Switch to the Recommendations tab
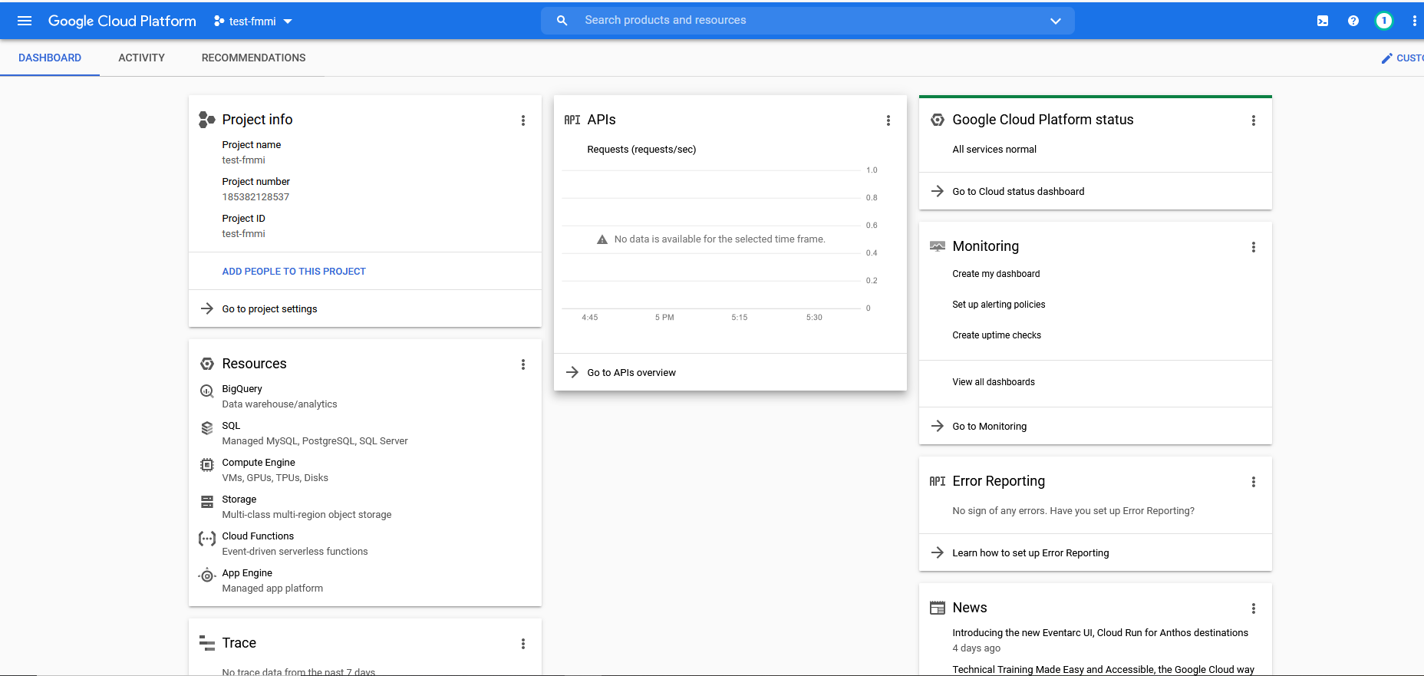This screenshot has width=1424, height=676. coord(253,58)
